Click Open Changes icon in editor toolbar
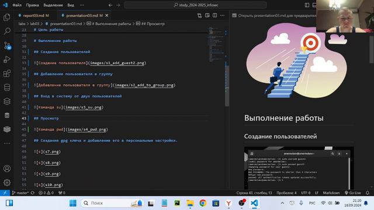Screen dimensions: 374x210 point(199,16)
